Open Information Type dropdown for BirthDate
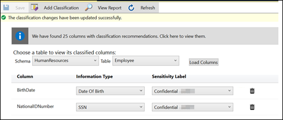 110,91
